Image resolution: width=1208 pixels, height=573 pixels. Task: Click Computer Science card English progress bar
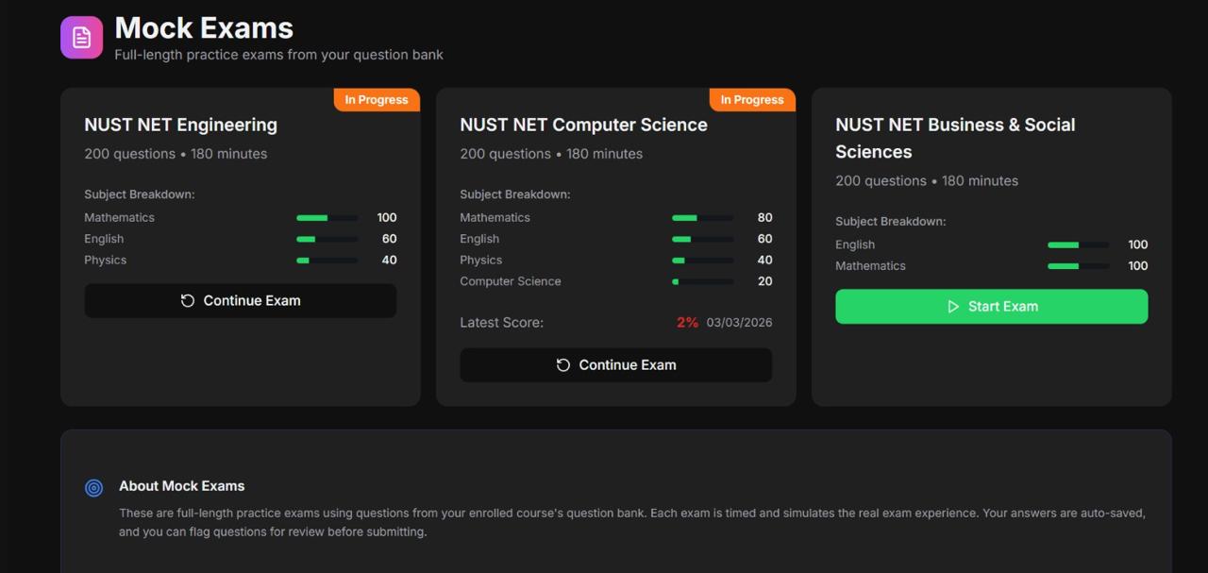(703, 239)
